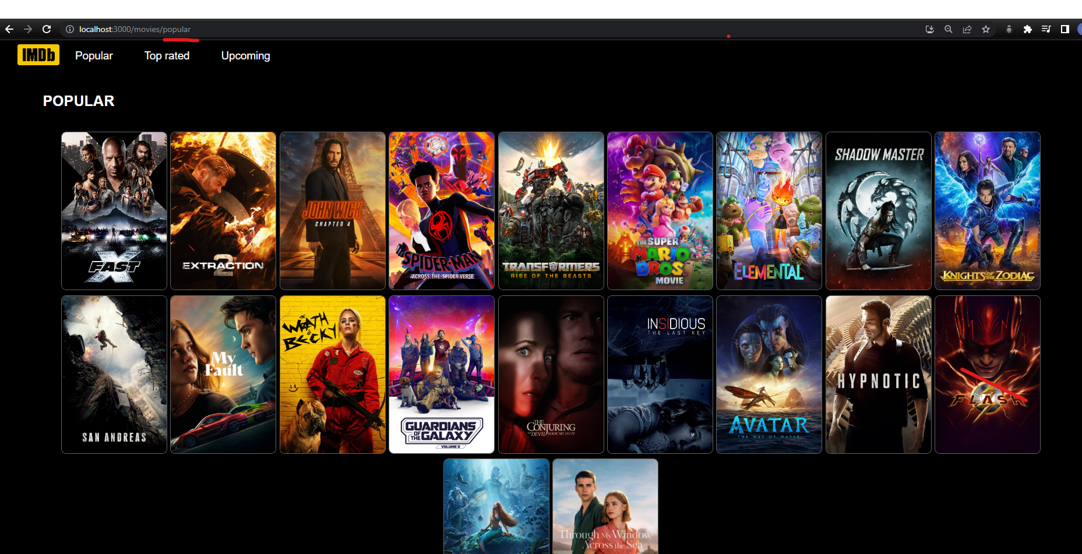
Task: Open the Elemental movie poster
Action: coord(769,211)
